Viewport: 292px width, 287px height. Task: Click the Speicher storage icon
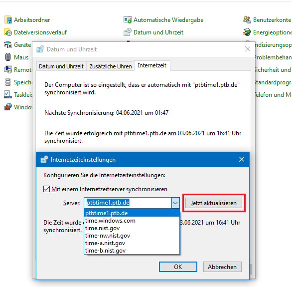(8, 82)
